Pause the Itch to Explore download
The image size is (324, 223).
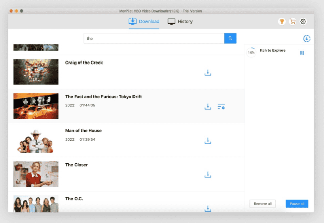point(302,53)
